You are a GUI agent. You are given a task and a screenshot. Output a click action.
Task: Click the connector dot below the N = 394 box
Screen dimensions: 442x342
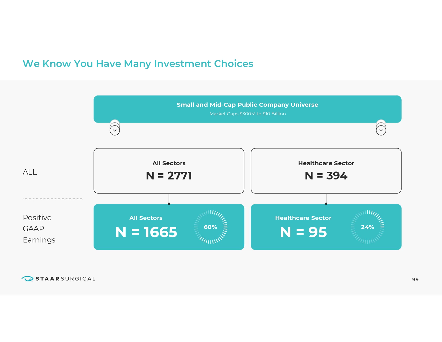(326, 204)
